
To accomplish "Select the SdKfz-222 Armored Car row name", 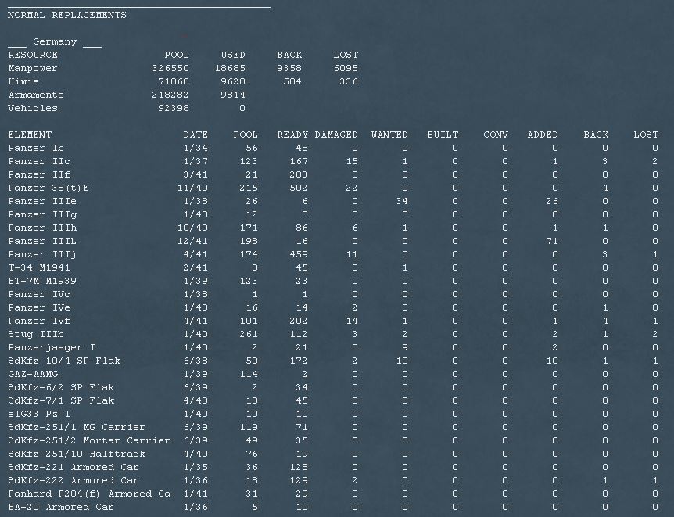I will click(73, 481).
